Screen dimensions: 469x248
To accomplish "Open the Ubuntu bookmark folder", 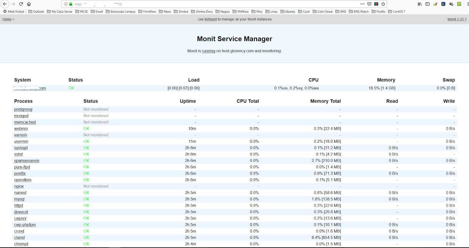I will 288,11.
